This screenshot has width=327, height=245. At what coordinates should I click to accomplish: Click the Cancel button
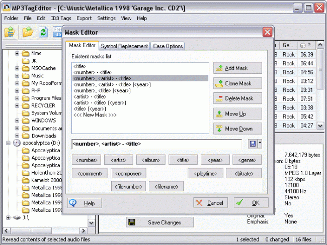pos(210,202)
